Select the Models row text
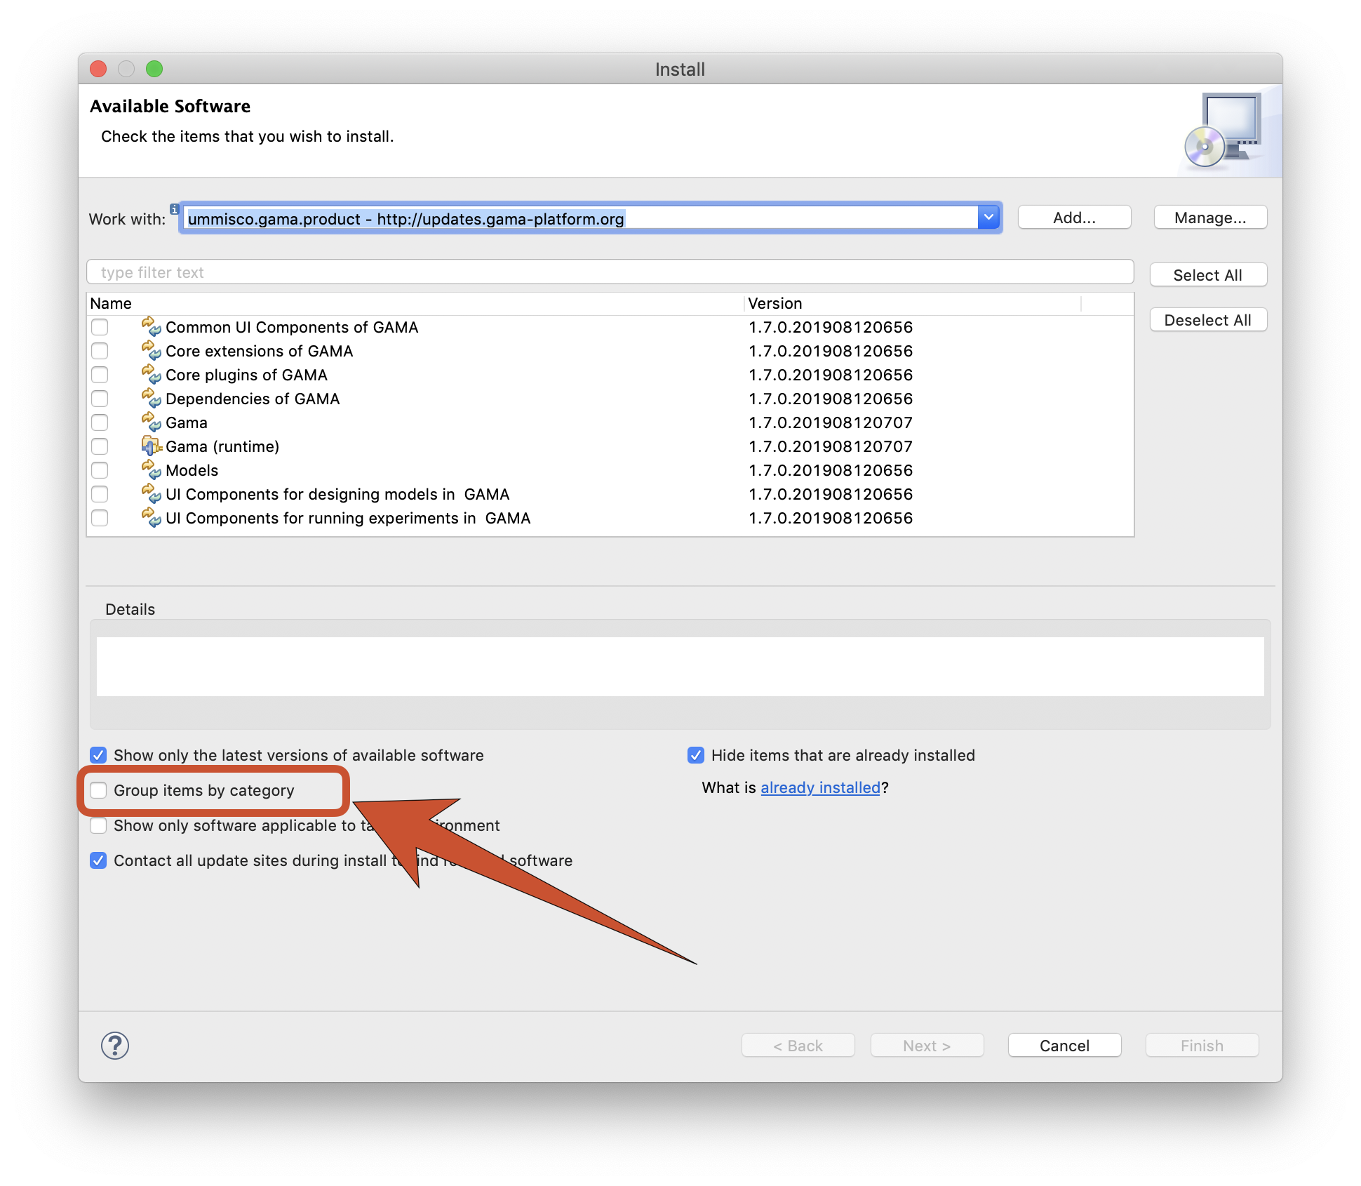Image resolution: width=1361 pixels, height=1186 pixels. click(x=192, y=470)
